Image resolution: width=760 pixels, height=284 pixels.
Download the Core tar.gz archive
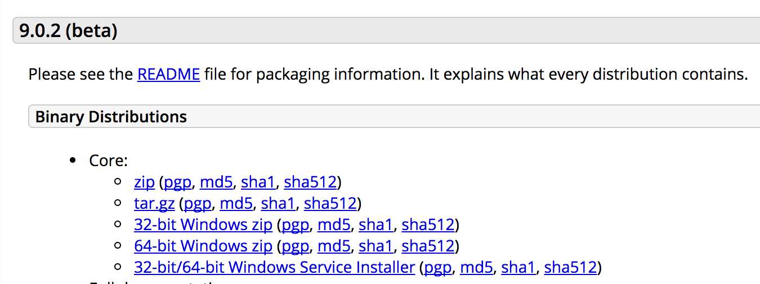[x=154, y=204]
